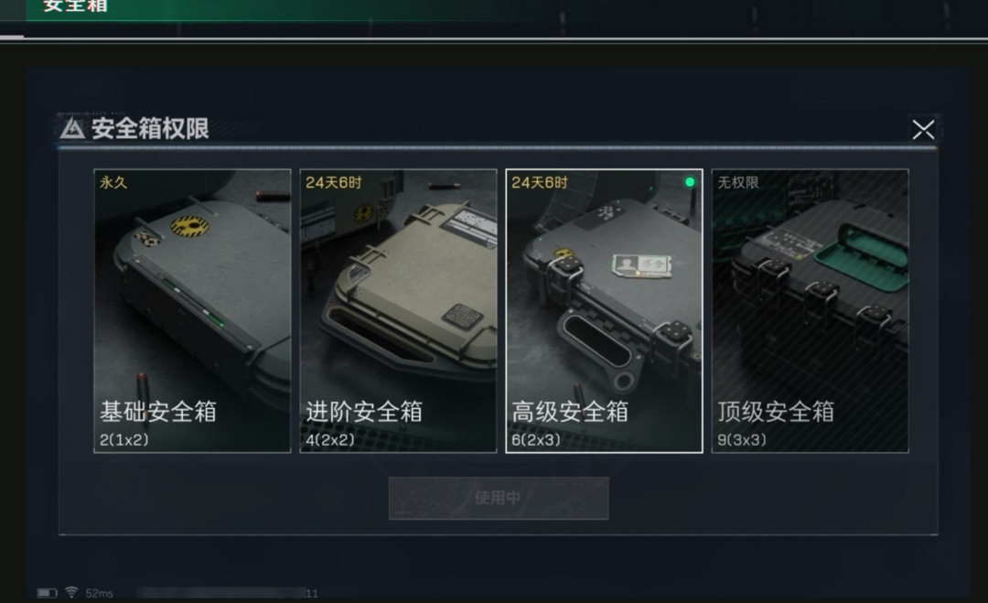The image size is (988, 603).
Task: Click the 9(3x3) capacity label
Action: click(x=742, y=440)
